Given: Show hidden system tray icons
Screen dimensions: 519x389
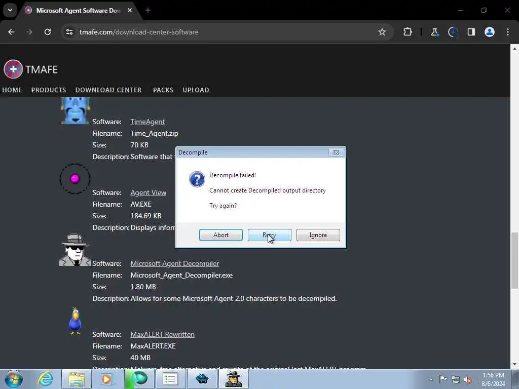Looking at the screenshot, I should pos(431,380).
